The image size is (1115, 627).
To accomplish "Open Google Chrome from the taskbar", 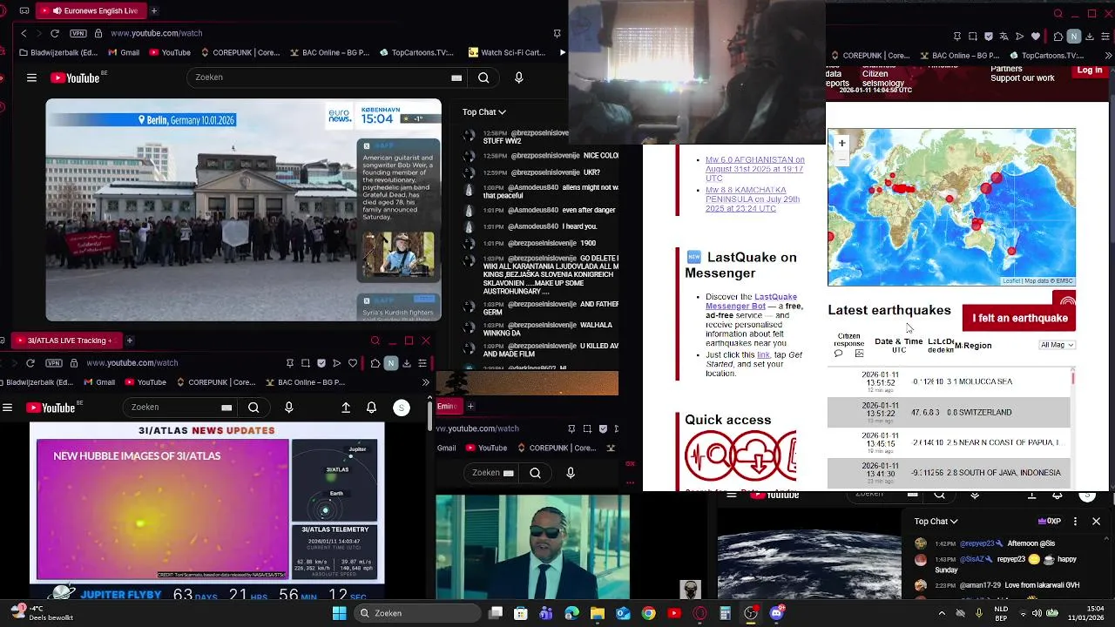I will (x=648, y=613).
